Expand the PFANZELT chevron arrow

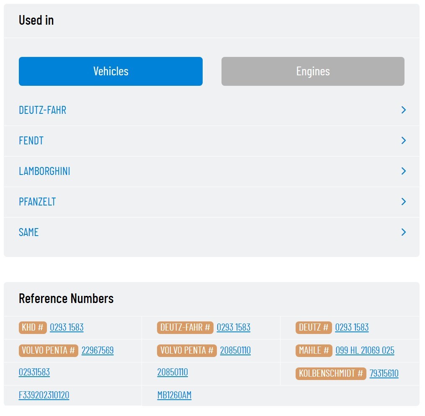pos(403,201)
